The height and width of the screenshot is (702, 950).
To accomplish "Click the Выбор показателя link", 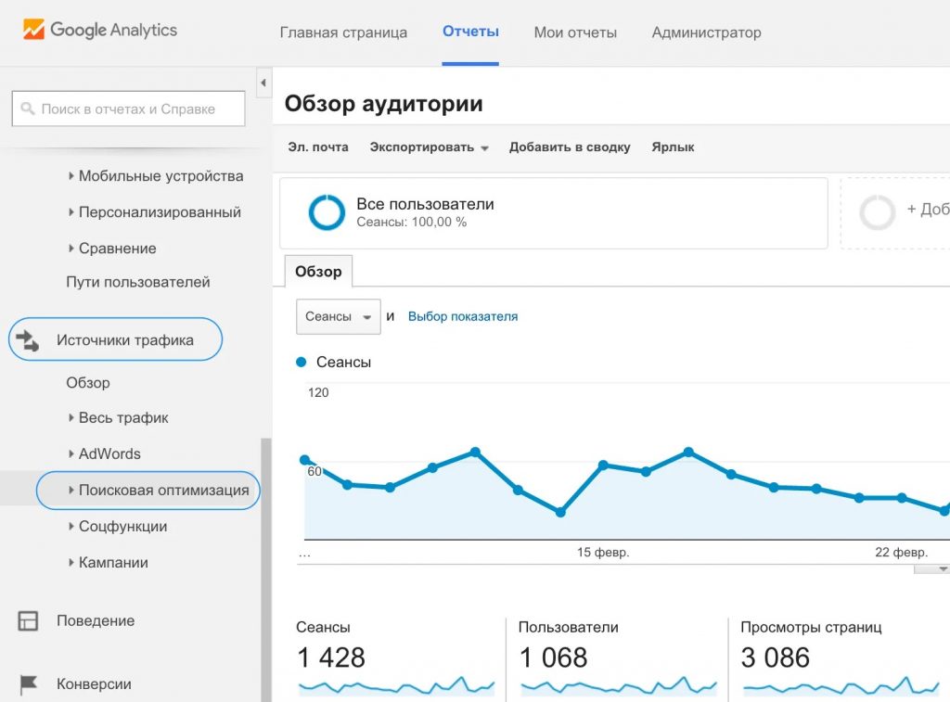I will pos(463,316).
